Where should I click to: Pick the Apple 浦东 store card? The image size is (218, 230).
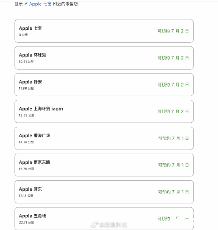[x=104, y=192]
